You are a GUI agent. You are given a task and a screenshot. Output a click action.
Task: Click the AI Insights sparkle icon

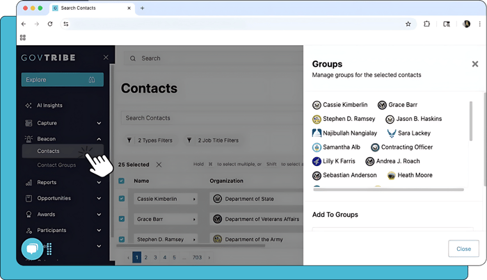coord(29,106)
